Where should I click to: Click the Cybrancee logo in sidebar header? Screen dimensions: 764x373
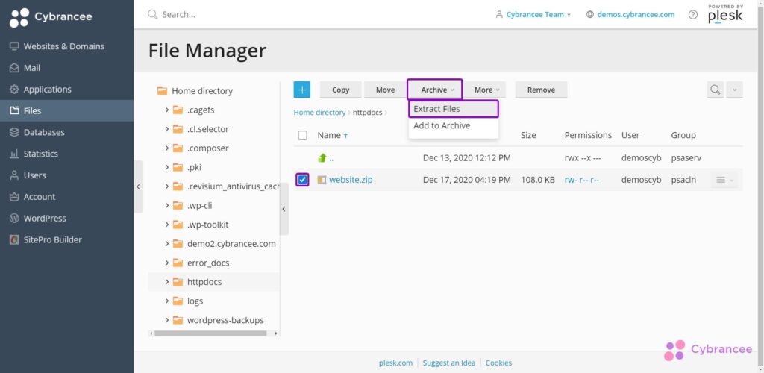tap(51, 17)
